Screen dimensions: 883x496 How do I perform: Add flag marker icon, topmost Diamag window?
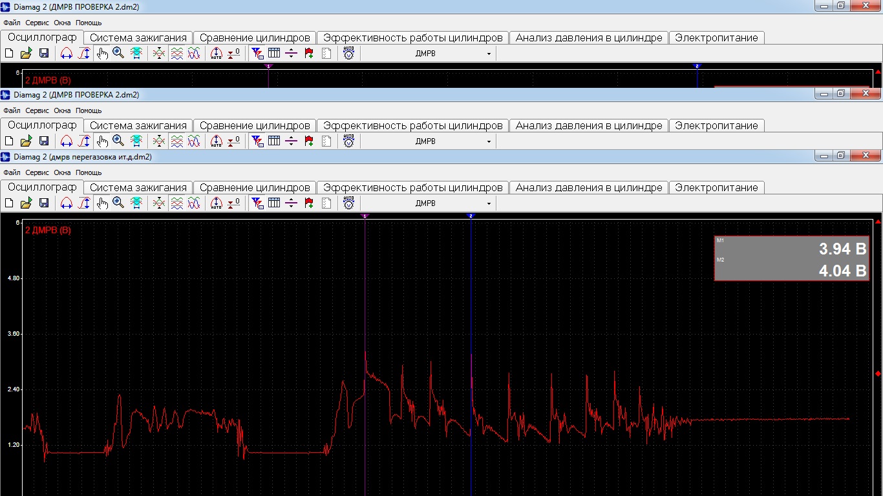309,53
